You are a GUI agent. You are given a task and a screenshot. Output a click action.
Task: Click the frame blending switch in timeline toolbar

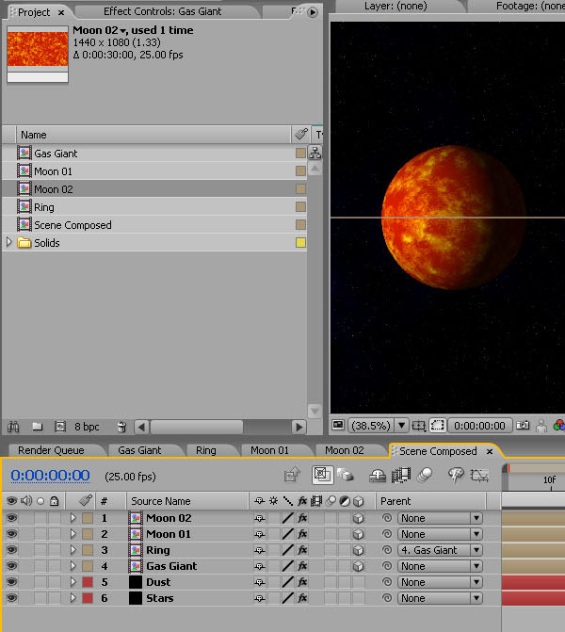click(401, 476)
